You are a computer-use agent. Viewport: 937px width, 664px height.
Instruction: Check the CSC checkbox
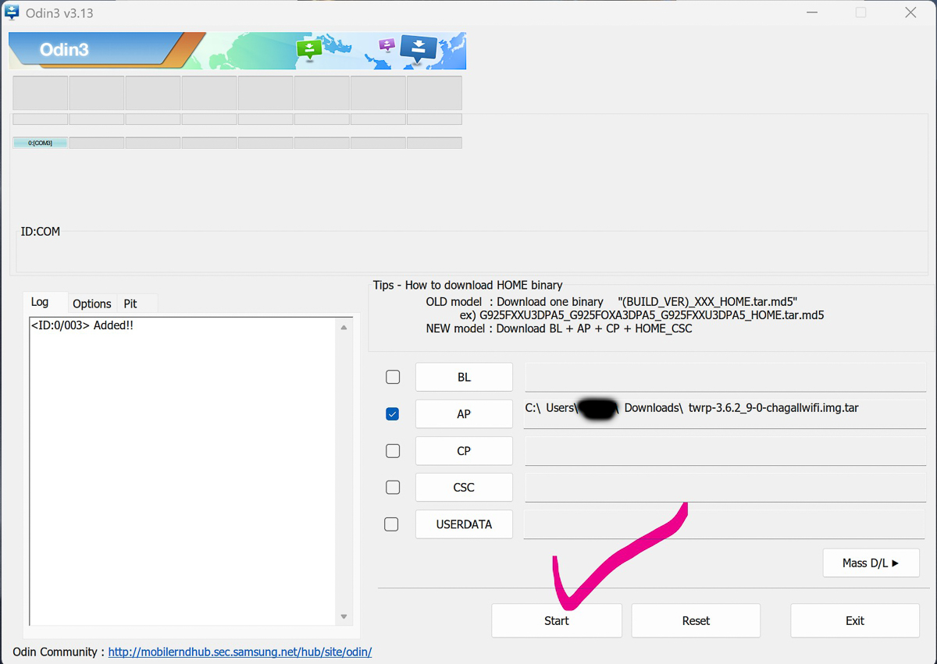pyautogui.click(x=393, y=487)
